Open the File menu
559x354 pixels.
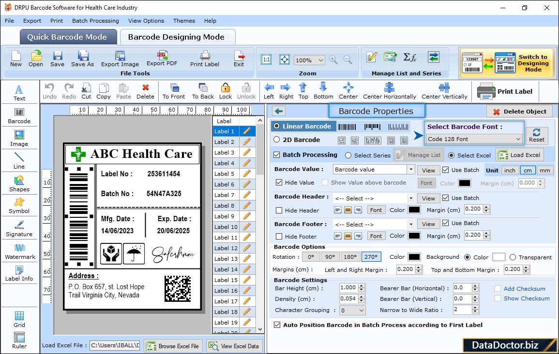(10, 21)
